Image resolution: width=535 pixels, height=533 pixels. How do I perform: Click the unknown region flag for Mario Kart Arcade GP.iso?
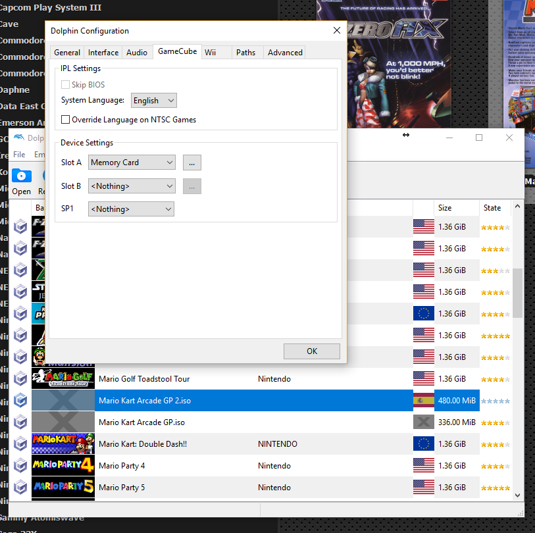coord(424,422)
